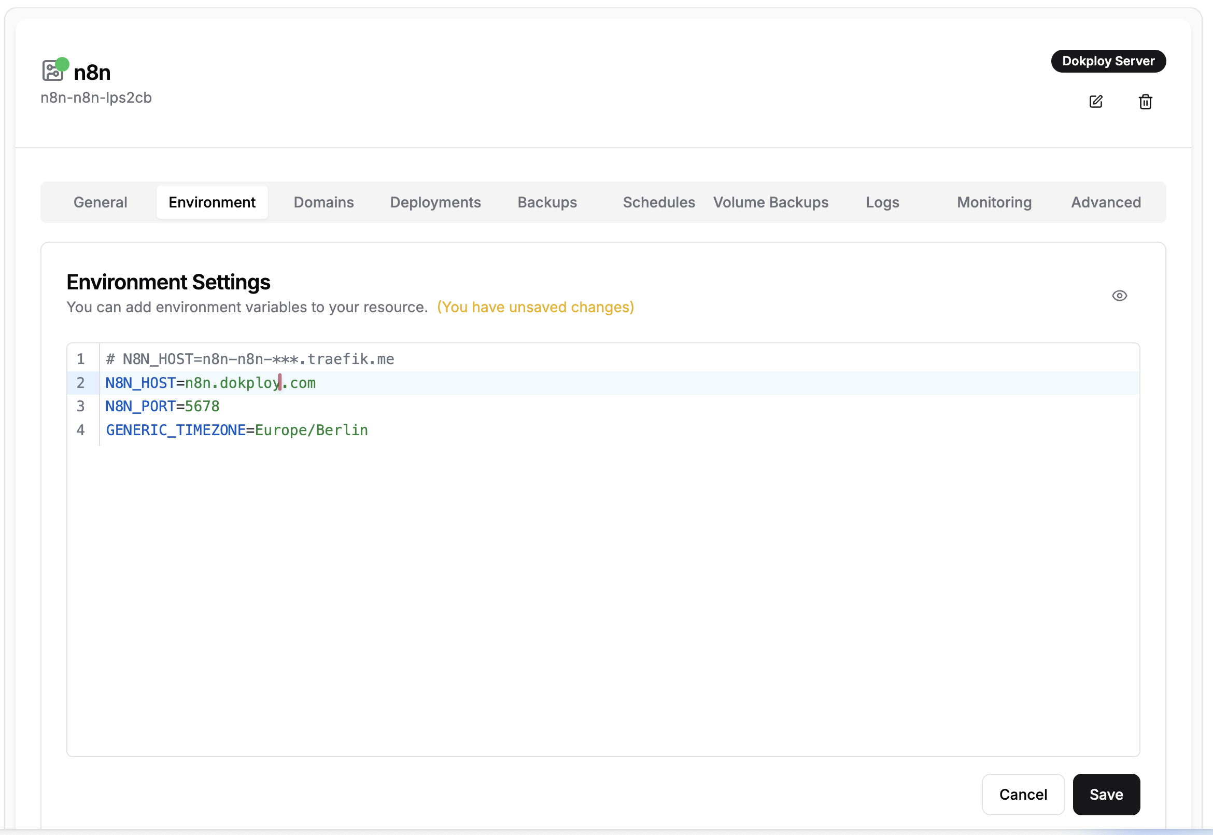Click the n8n compose service icon
The width and height of the screenshot is (1213, 835).
(x=53, y=71)
